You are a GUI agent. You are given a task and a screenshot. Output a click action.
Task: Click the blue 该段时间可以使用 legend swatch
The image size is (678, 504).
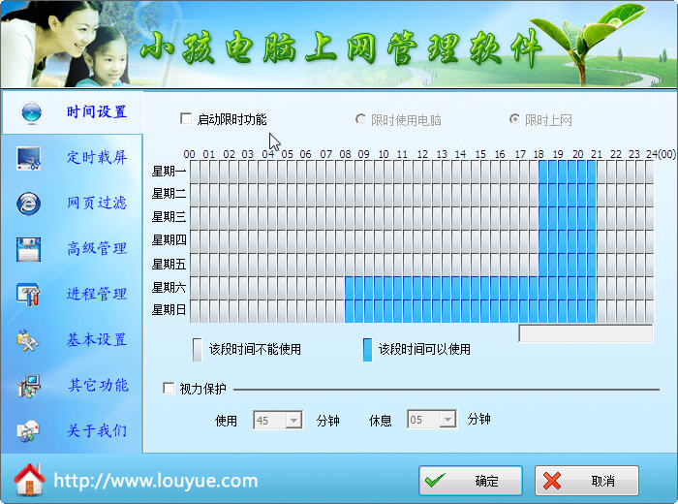[367, 350]
